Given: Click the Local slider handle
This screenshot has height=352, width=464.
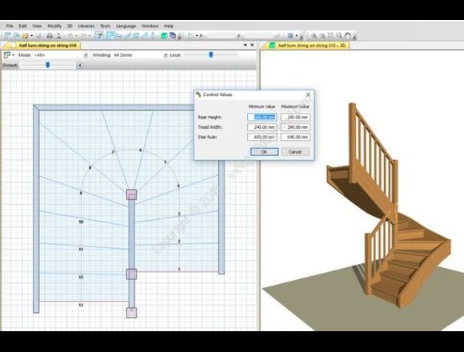Looking at the screenshot, I should pyautogui.click(x=210, y=54).
